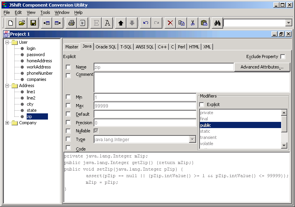Open print preview clipboard-page icon

[x=82, y=23]
